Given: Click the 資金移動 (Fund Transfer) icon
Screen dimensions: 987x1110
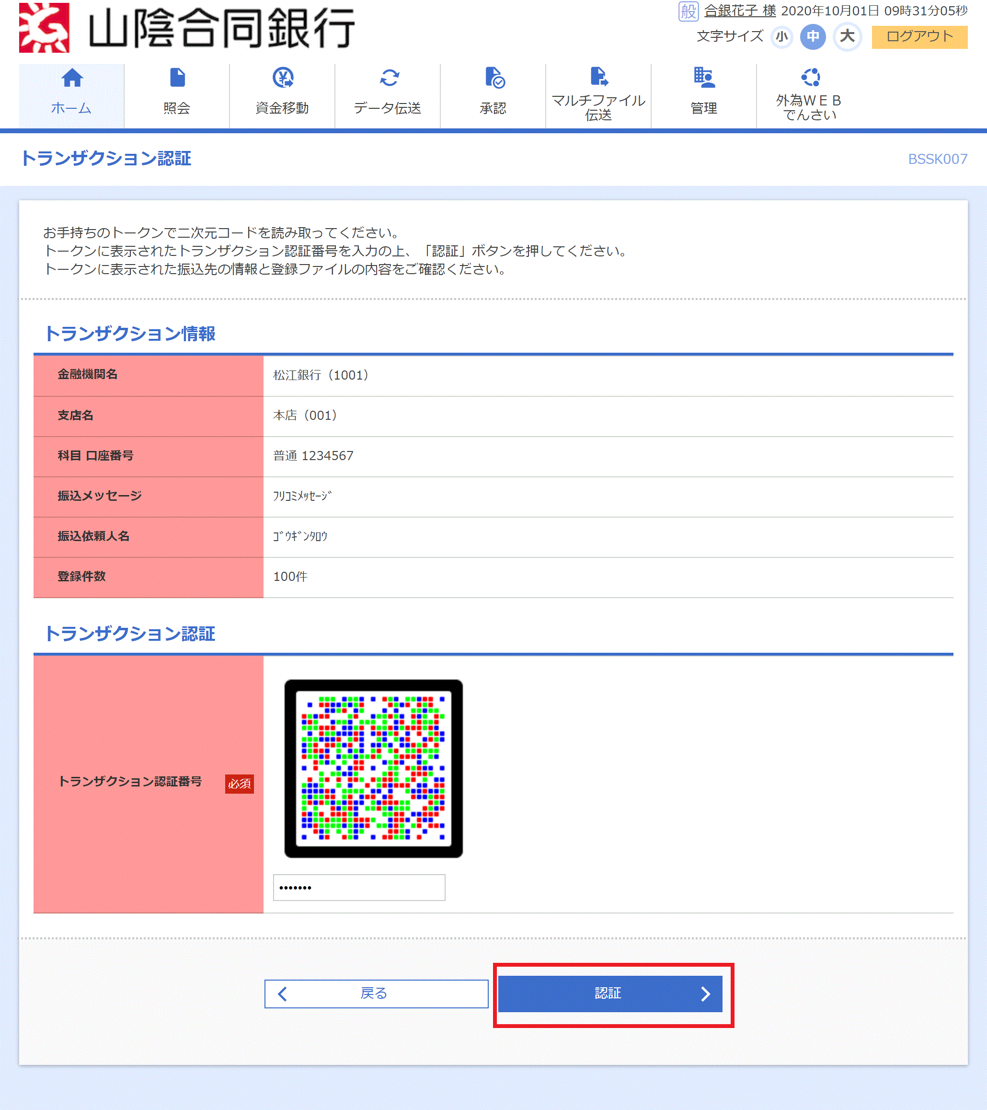Looking at the screenshot, I should coord(283,90).
